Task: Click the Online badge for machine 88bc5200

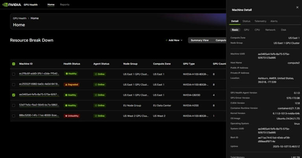Action: pos(99,116)
